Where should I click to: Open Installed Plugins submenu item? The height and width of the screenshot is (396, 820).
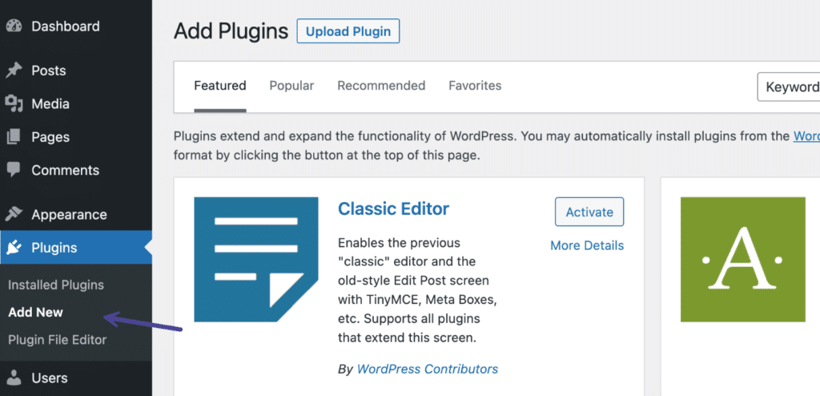coord(56,285)
